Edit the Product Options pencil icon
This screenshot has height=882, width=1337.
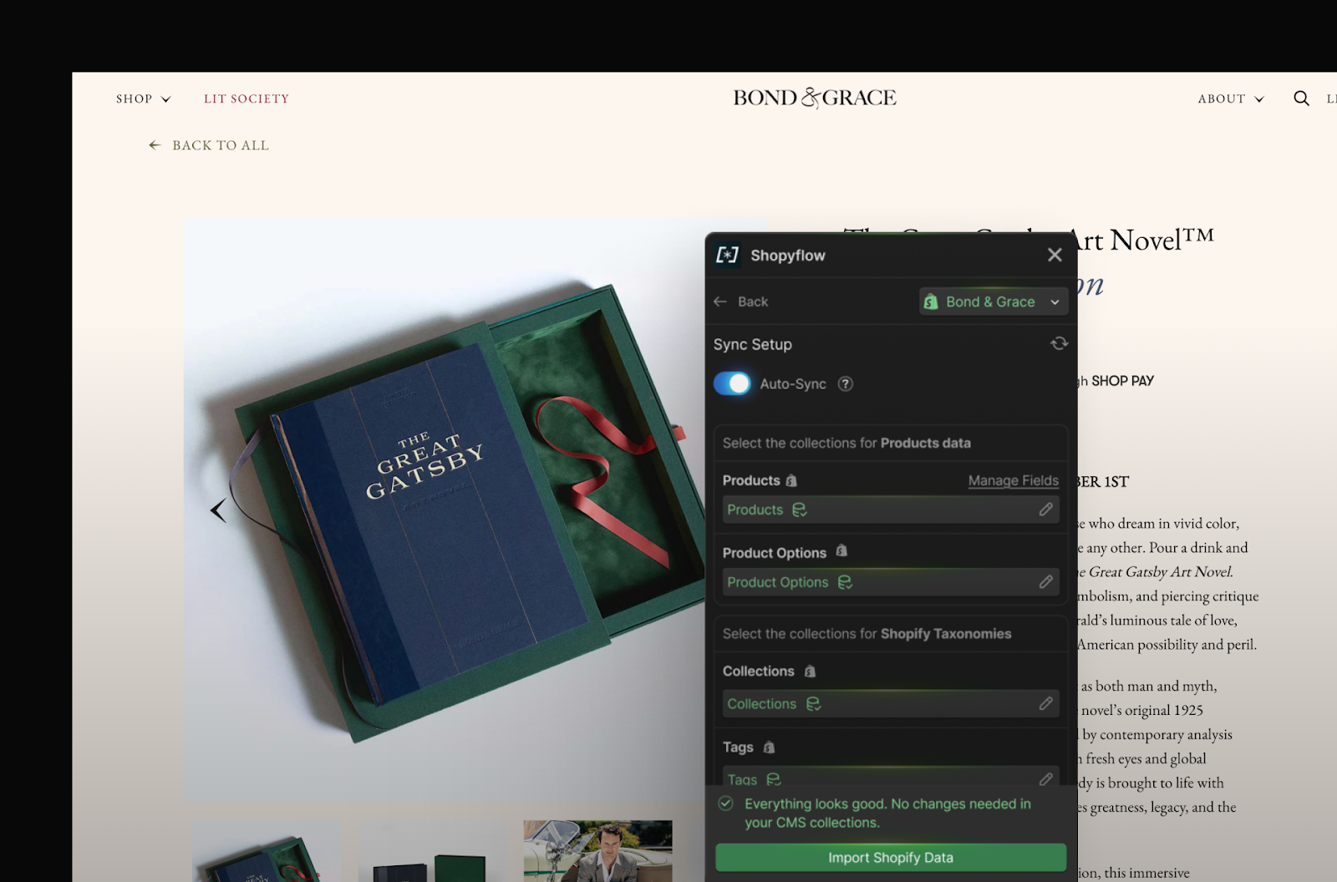click(x=1045, y=582)
